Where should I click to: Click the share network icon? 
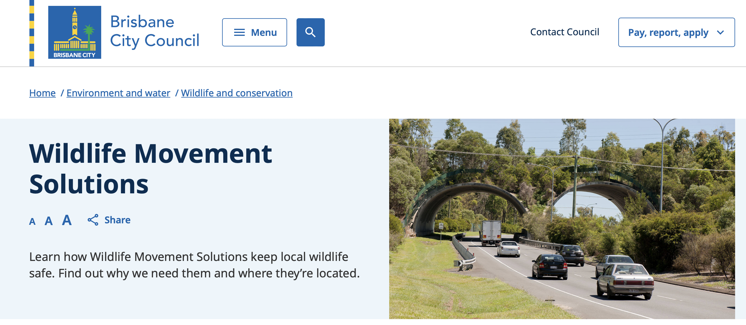(x=93, y=220)
